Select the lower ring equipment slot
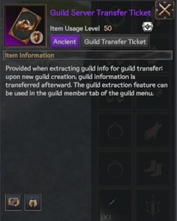 pos(115,168)
